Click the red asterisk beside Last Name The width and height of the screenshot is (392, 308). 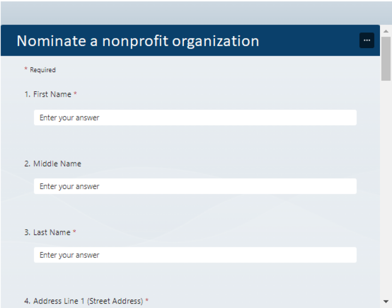[74, 232]
